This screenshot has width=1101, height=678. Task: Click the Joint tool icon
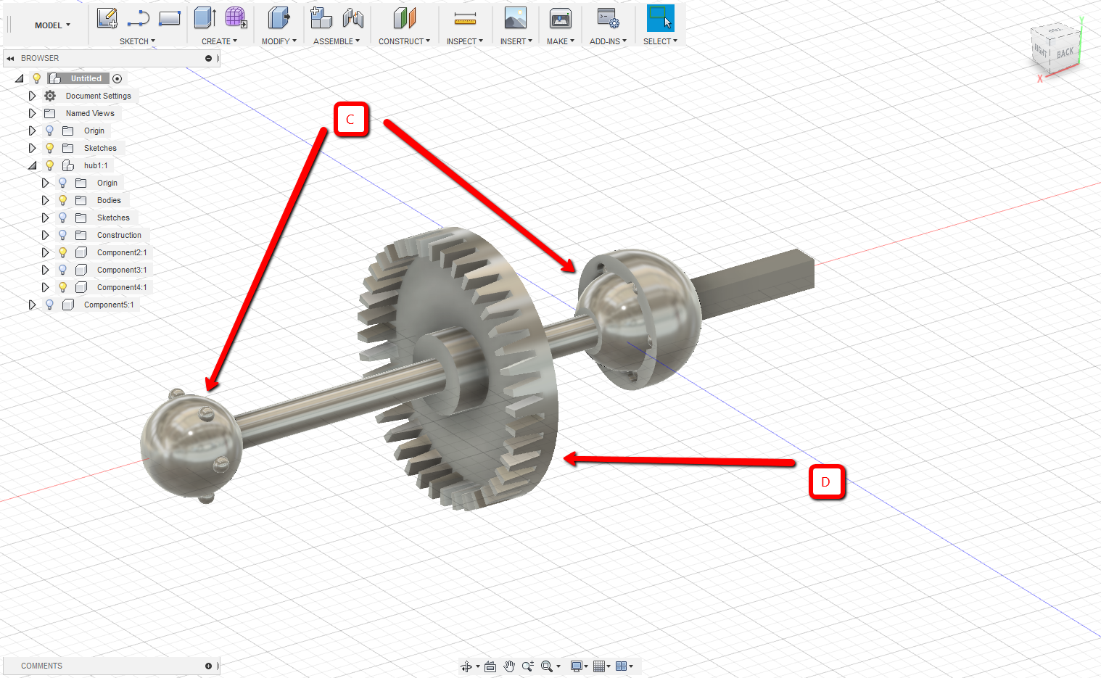[352, 18]
